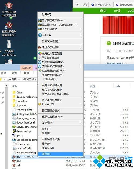The height and width of the screenshot is (169, 134).
Task: Click the LauncherSupport file icon
Action: point(14,140)
